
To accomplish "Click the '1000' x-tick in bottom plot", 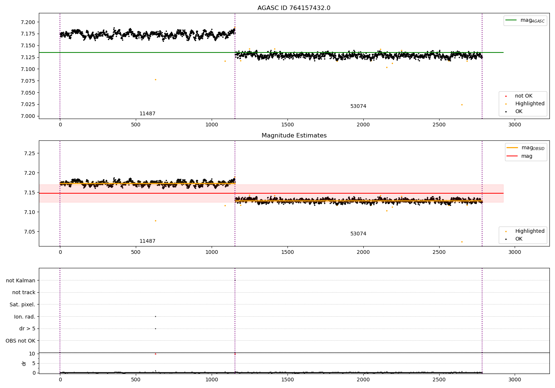I will (x=212, y=380).
